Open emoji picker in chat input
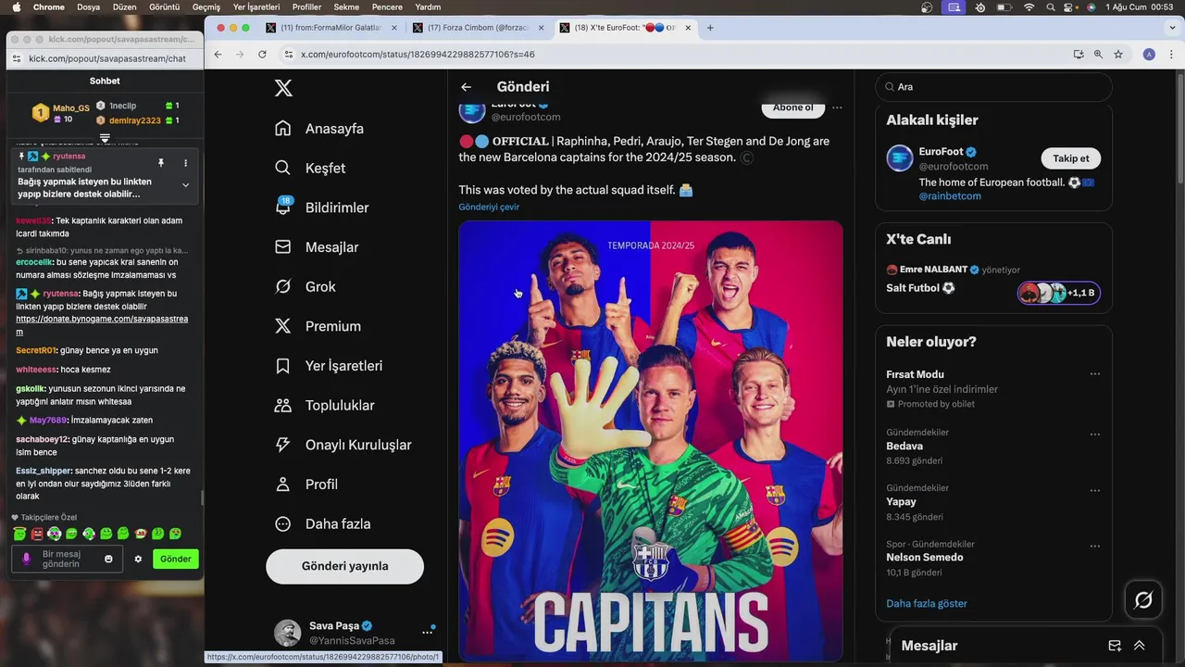Viewport: 1185px width, 667px height. [108, 559]
